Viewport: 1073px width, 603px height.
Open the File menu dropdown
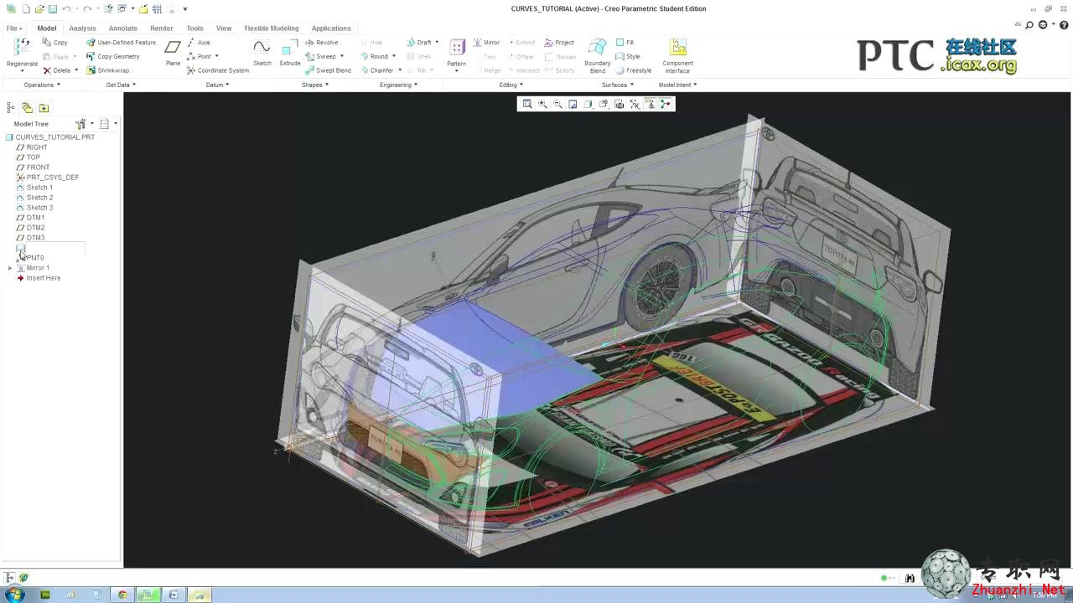click(14, 28)
